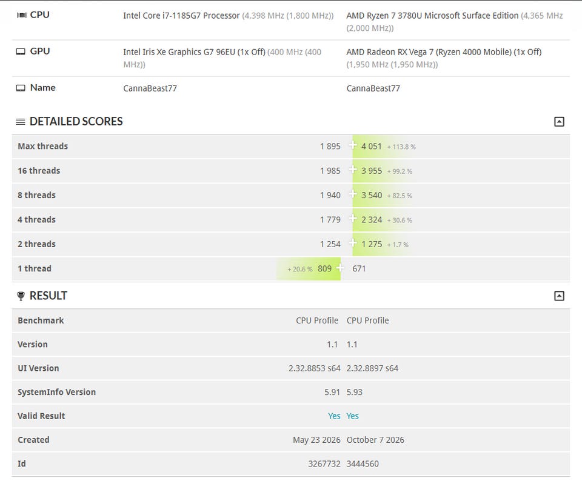
Task: Click the AMD Ryzen 7 3780U processor name
Action: [432, 16]
